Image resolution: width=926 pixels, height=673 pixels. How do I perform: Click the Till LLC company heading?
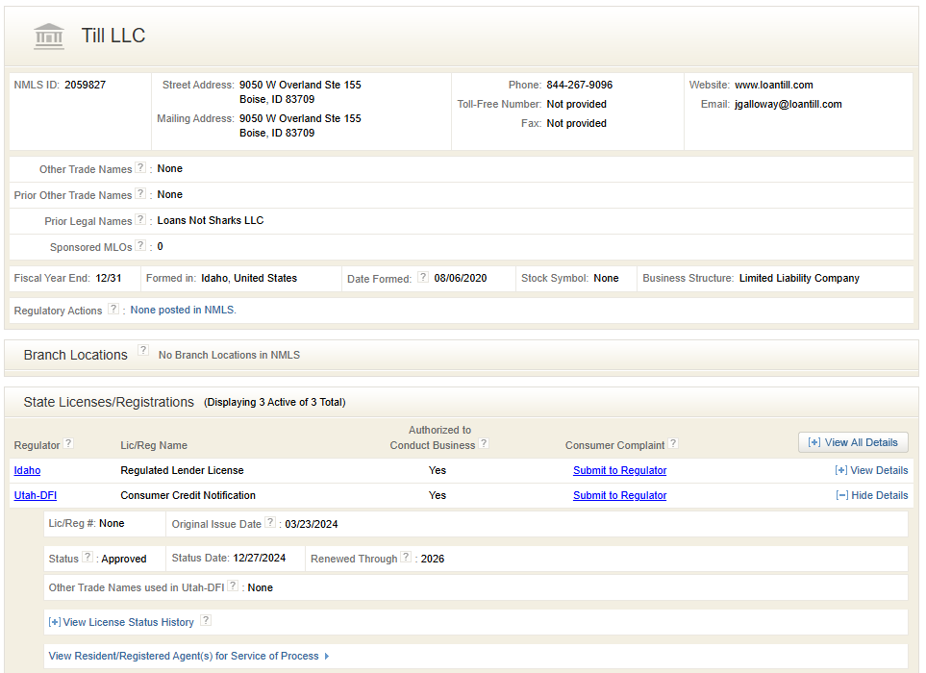coord(113,36)
